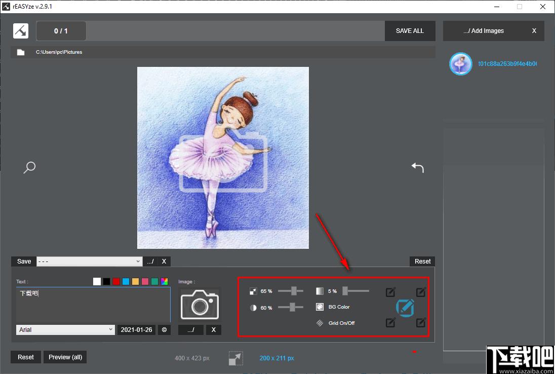Click the Preview (all) button
This screenshot has width=555, height=374.
click(65, 357)
